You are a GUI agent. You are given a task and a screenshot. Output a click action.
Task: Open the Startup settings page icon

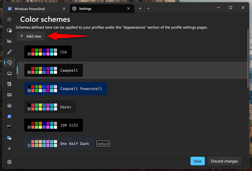[x=9, y=30]
